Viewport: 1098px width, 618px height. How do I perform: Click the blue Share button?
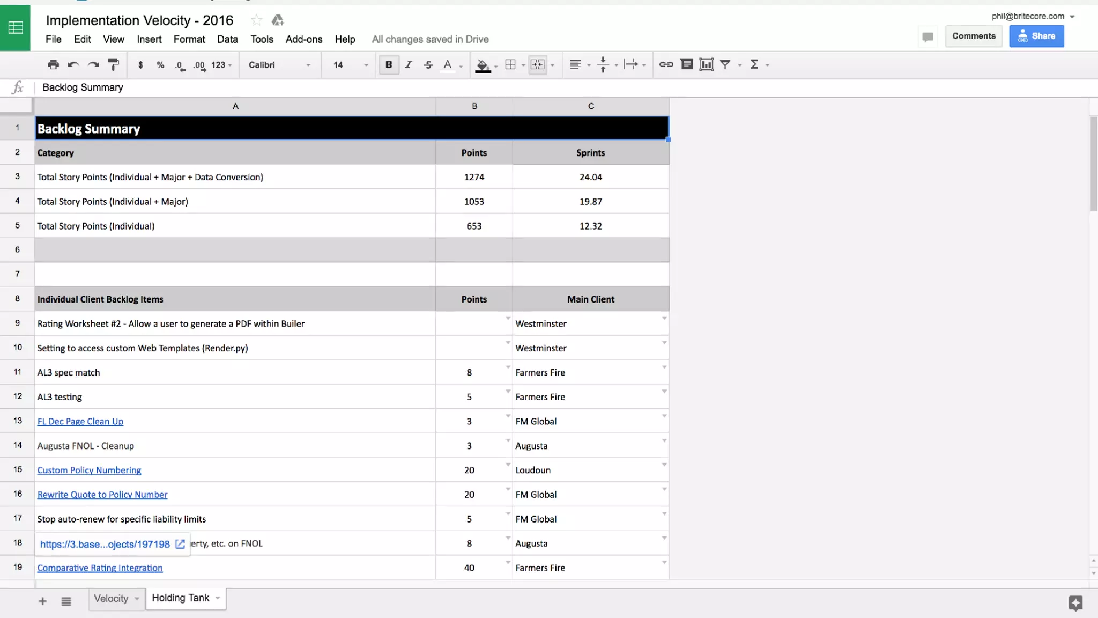(x=1036, y=36)
